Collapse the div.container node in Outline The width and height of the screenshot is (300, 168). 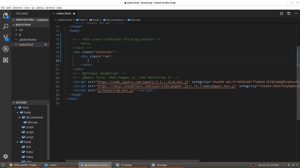point(19,117)
